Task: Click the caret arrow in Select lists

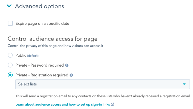Action: (184, 84)
